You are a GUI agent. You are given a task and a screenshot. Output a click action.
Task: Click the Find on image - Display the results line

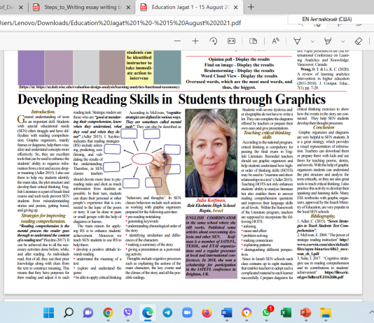point(239,65)
